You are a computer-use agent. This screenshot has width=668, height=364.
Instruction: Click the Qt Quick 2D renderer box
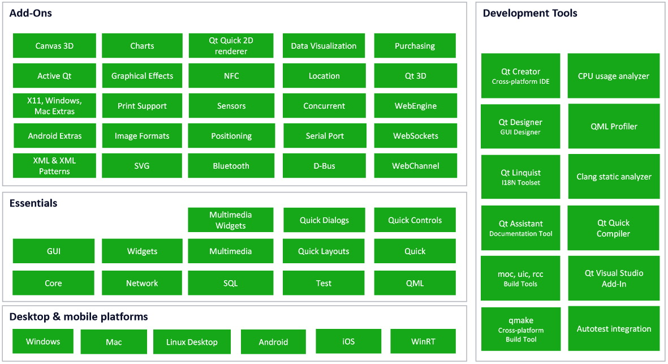click(231, 46)
